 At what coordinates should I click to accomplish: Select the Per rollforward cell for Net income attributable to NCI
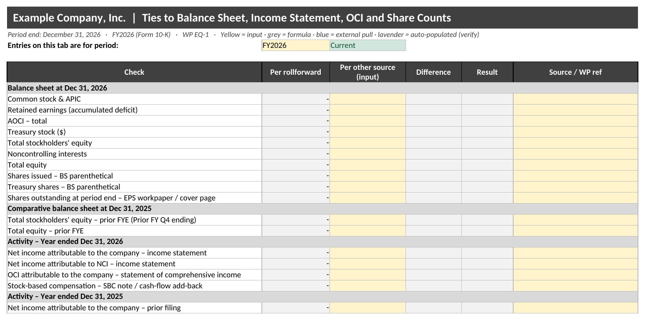pos(296,264)
